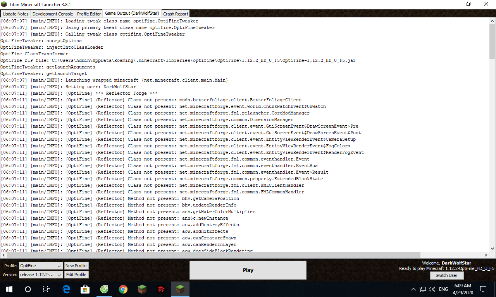Screen dimensions: 496x297
Task: Click the vertical scrollbar up arrow
Action: tap(493, 20)
